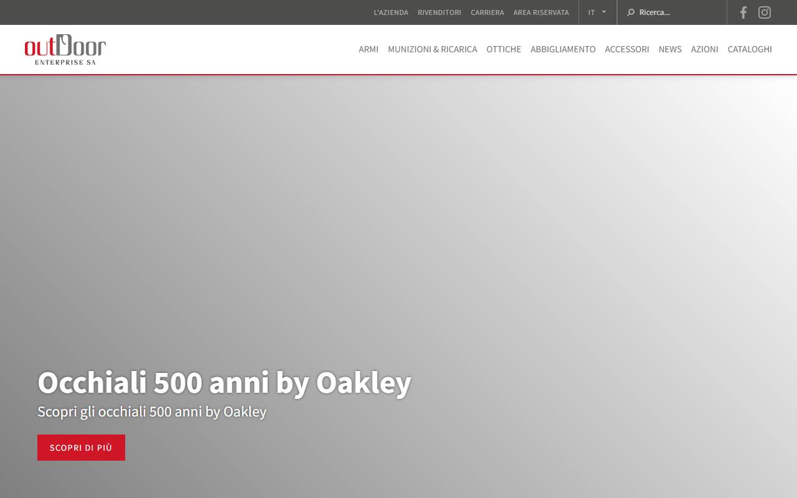This screenshot has width=797, height=498.
Task: Open the MUNIZIONI & RICARICA menu
Action: point(433,49)
